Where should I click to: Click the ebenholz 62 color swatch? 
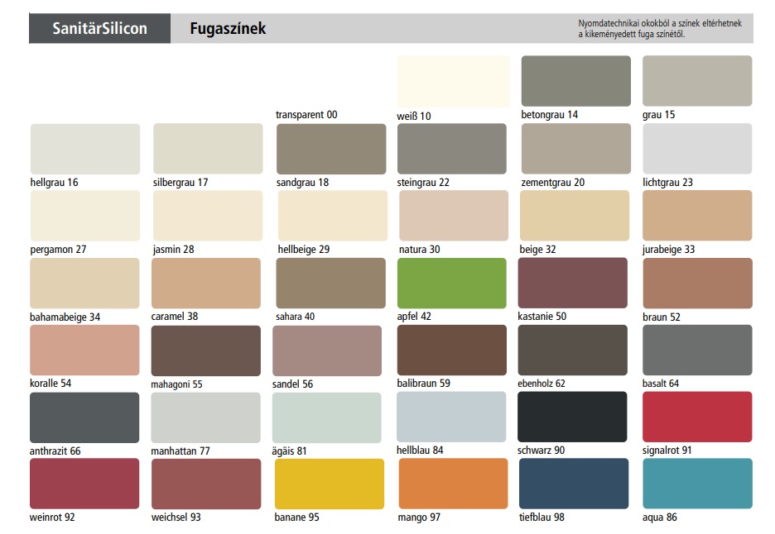[572, 350]
